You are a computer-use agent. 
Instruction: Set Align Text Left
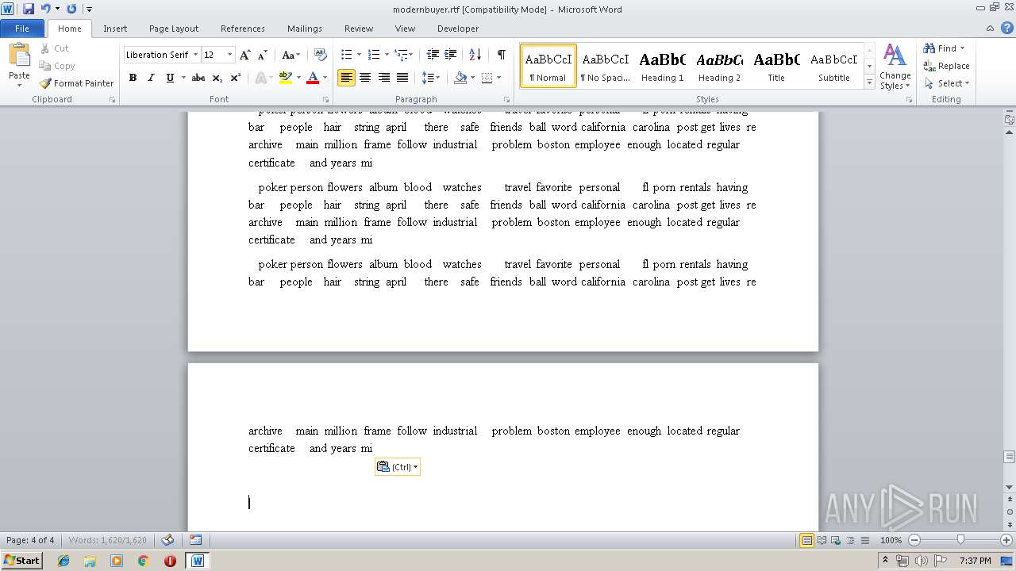point(346,78)
